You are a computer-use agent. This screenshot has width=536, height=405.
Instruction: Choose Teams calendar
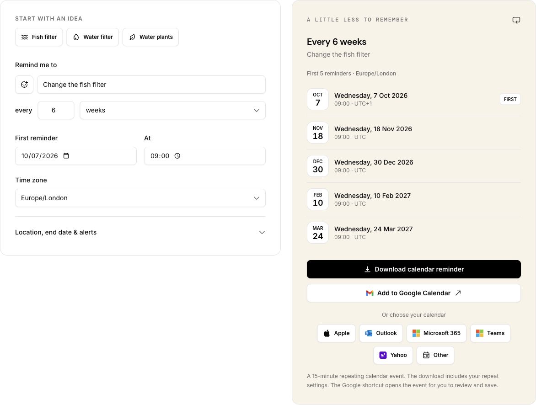(490, 333)
